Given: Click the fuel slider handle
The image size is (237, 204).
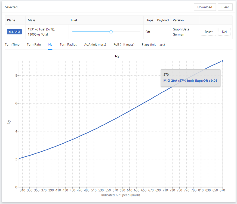Looking at the screenshot, I should (x=111, y=32).
